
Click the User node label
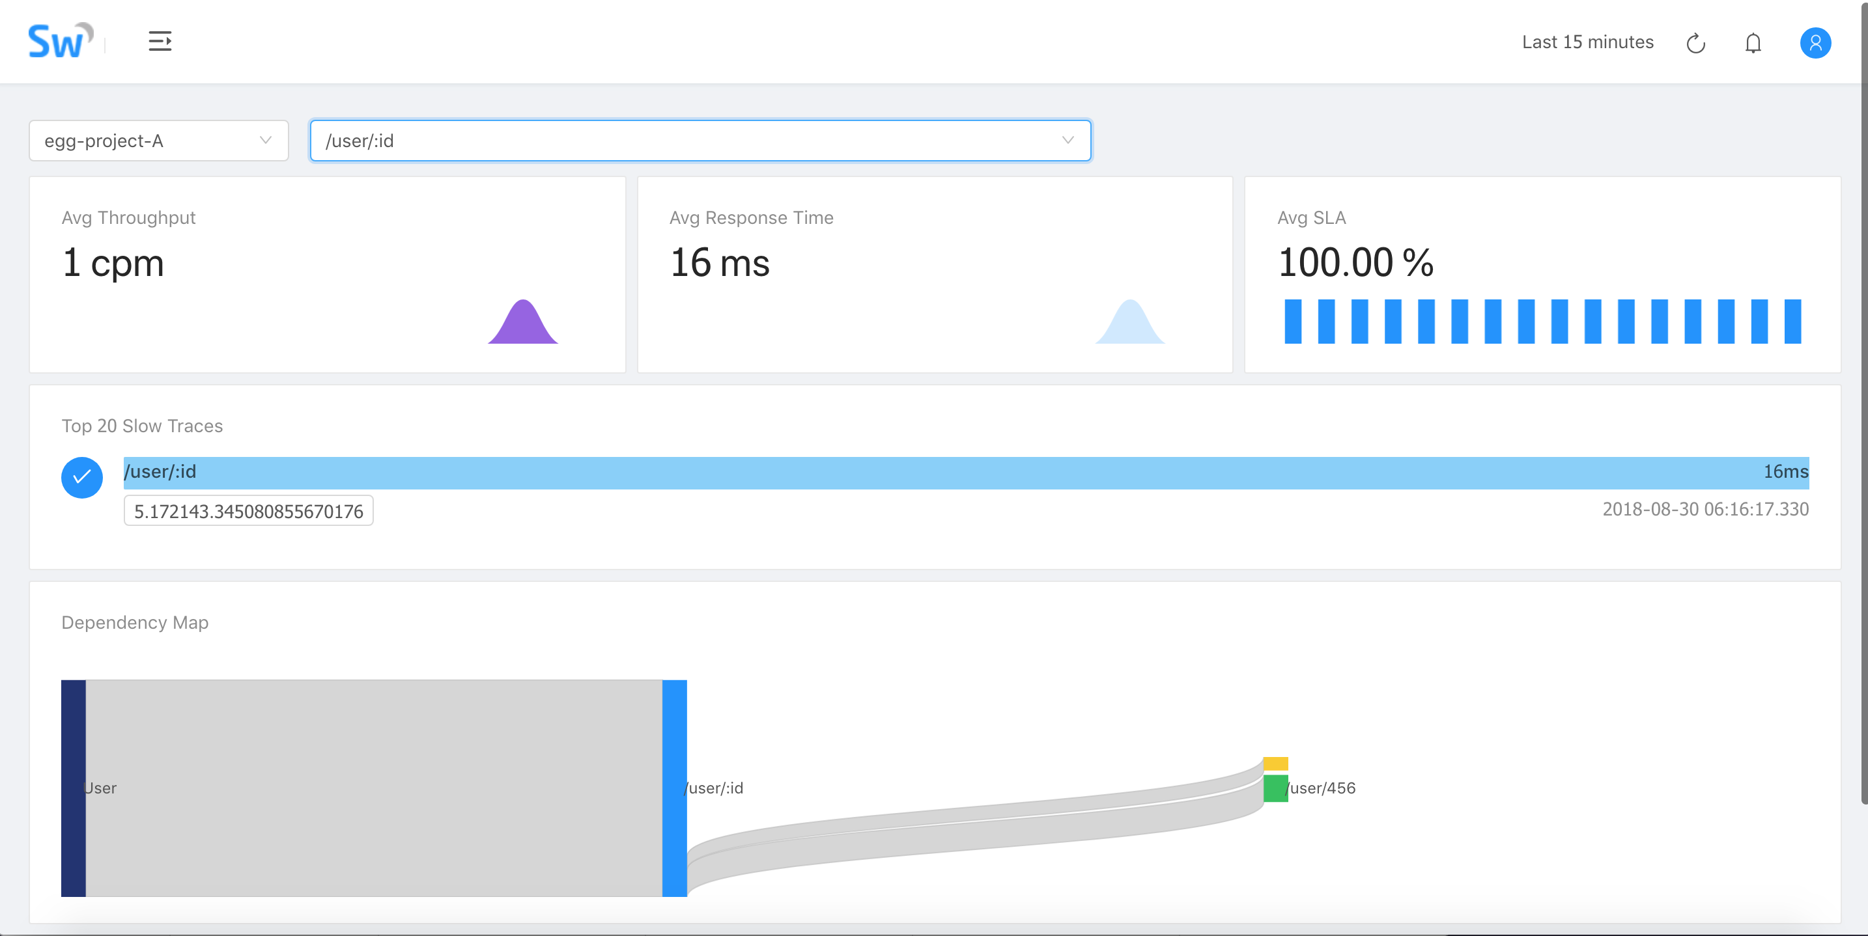click(100, 788)
